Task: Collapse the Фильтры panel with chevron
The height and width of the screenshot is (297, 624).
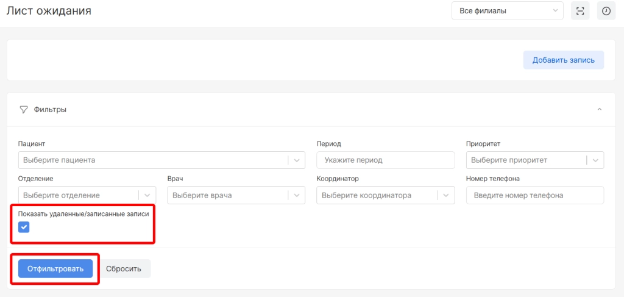Action: point(599,110)
